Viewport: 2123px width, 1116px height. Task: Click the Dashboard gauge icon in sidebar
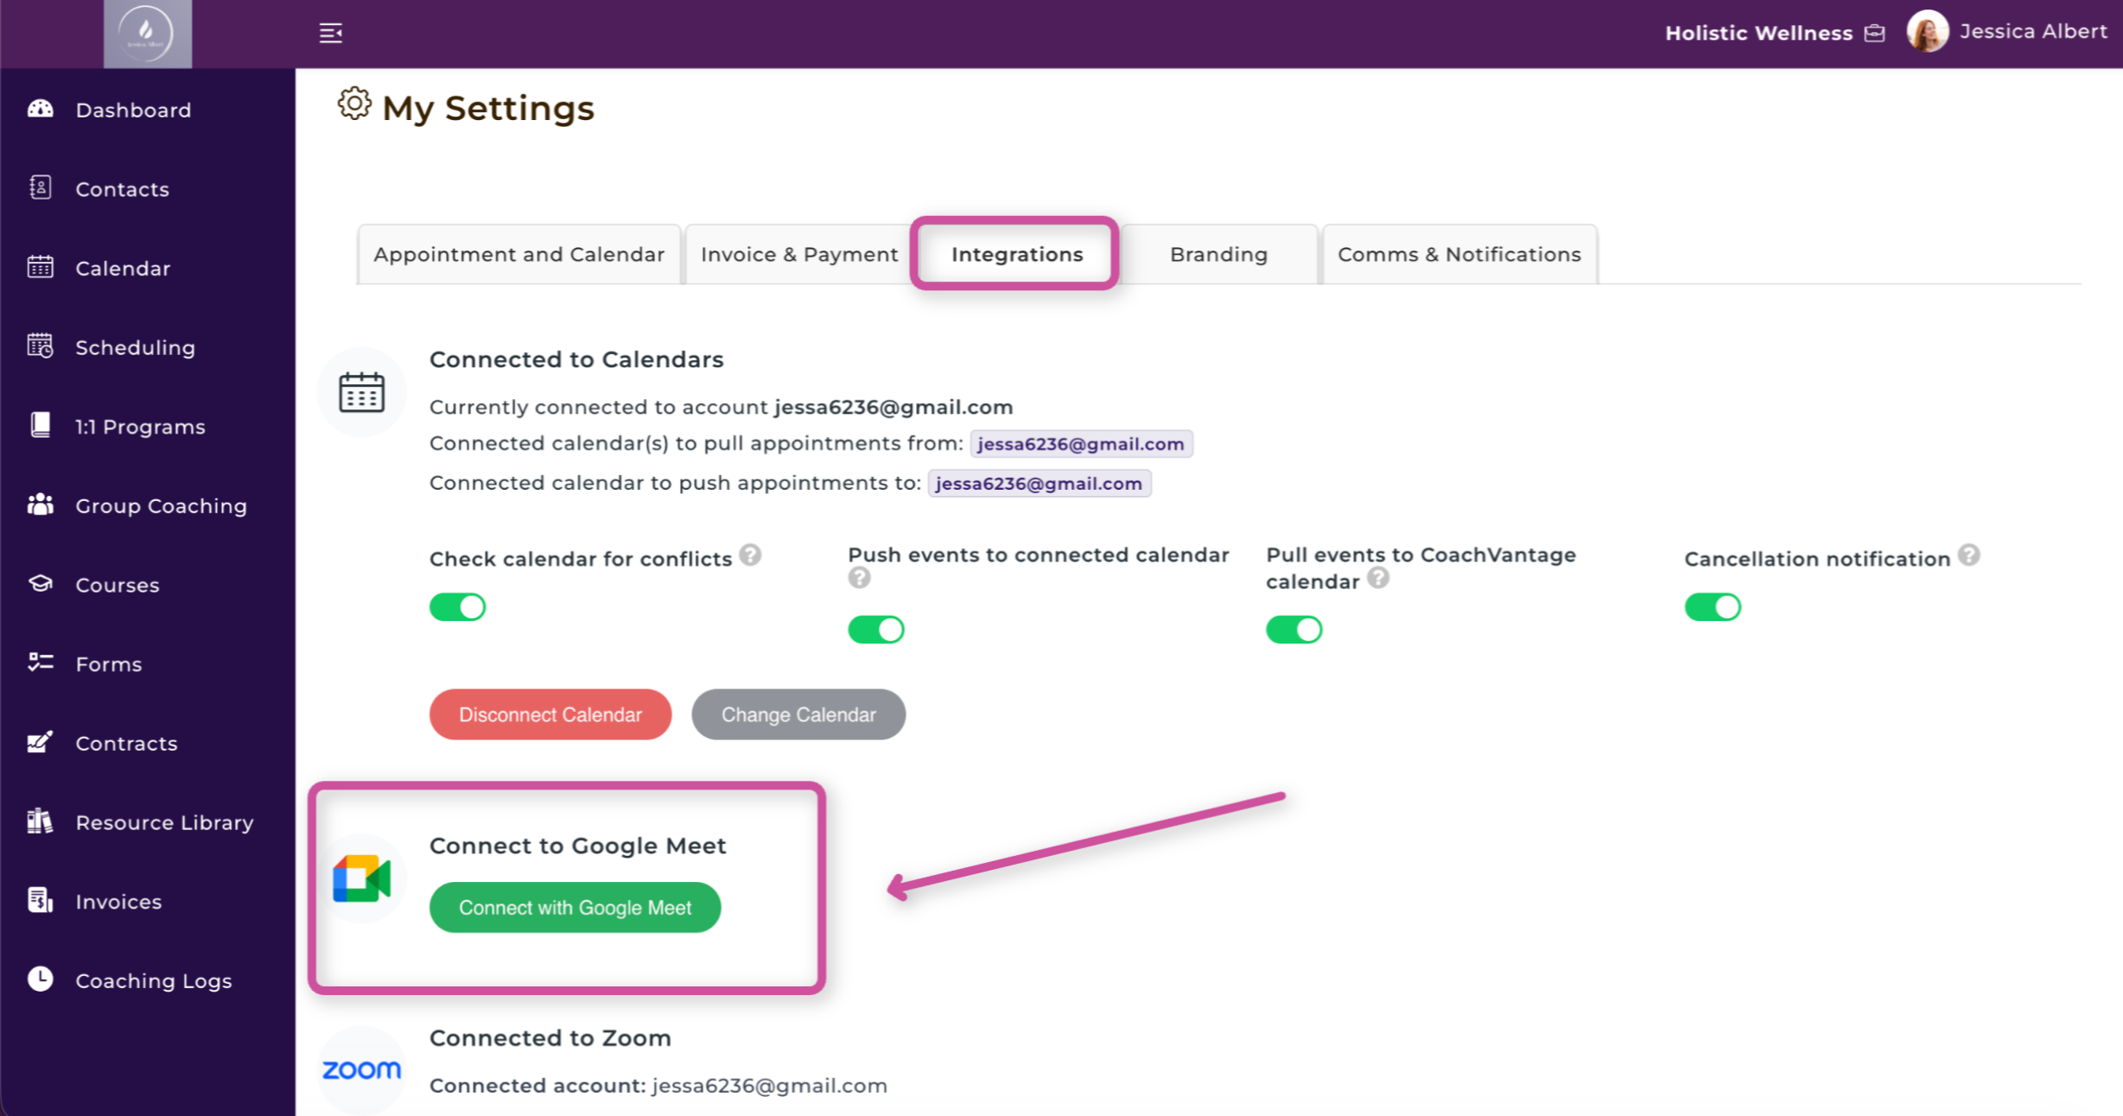point(41,109)
